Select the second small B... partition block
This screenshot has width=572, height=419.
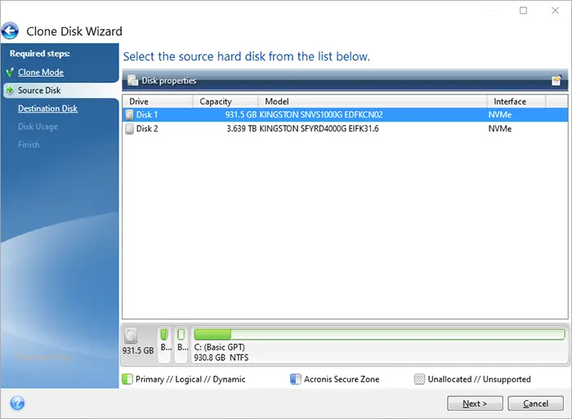(x=181, y=345)
